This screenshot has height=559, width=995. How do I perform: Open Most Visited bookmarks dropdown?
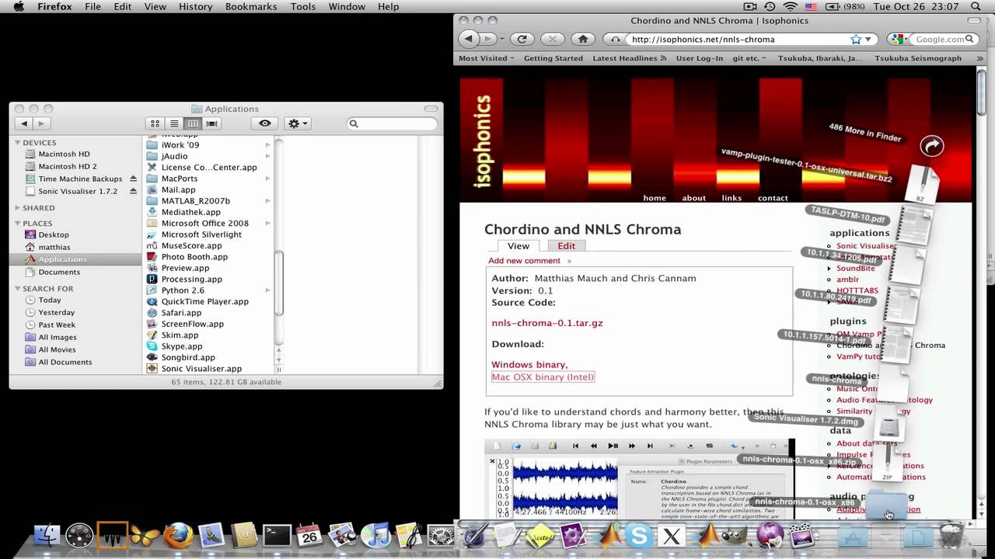click(x=487, y=58)
